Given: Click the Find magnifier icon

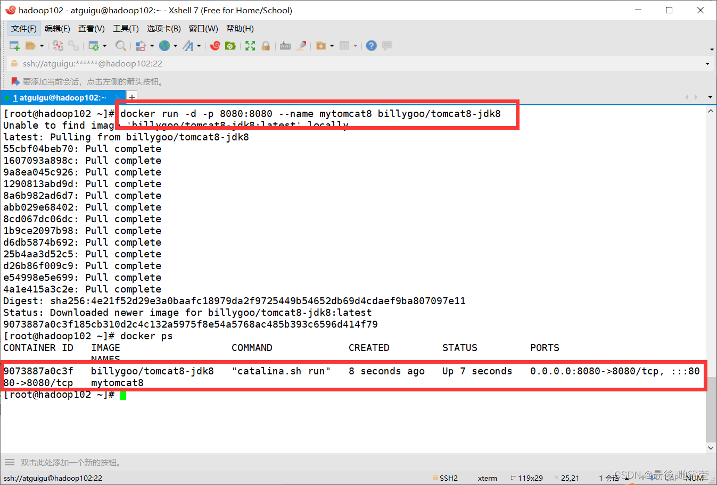Looking at the screenshot, I should pyautogui.click(x=121, y=46).
